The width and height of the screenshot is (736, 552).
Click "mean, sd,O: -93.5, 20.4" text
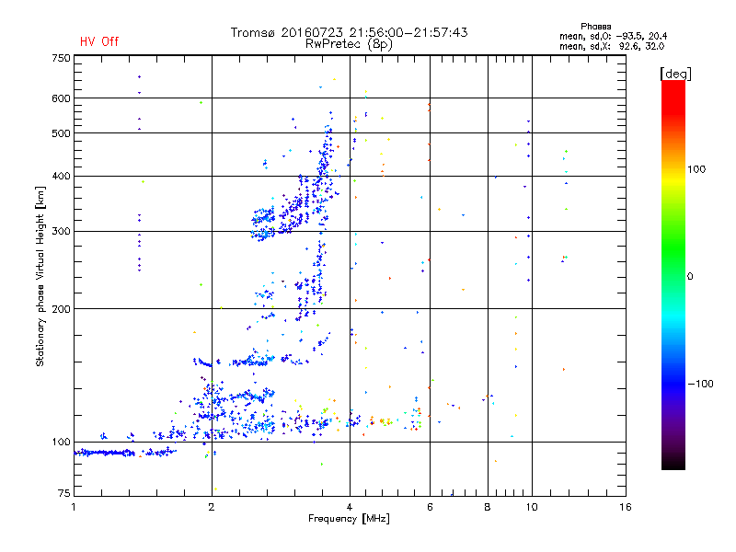613,36
